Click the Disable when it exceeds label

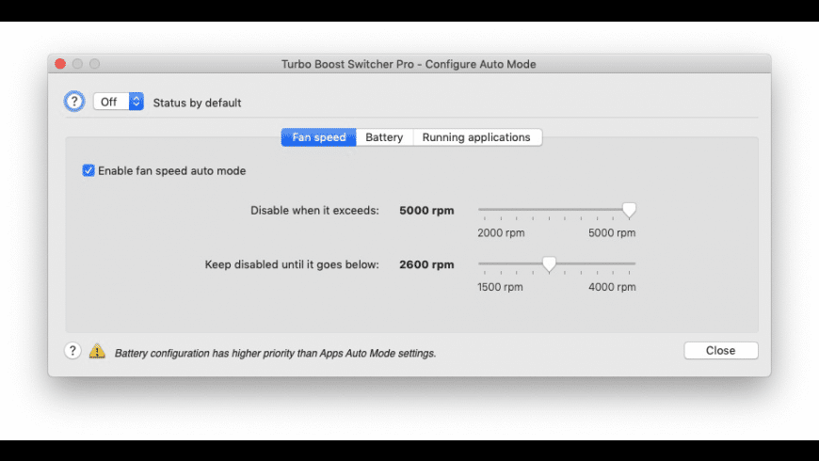point(315,211)
